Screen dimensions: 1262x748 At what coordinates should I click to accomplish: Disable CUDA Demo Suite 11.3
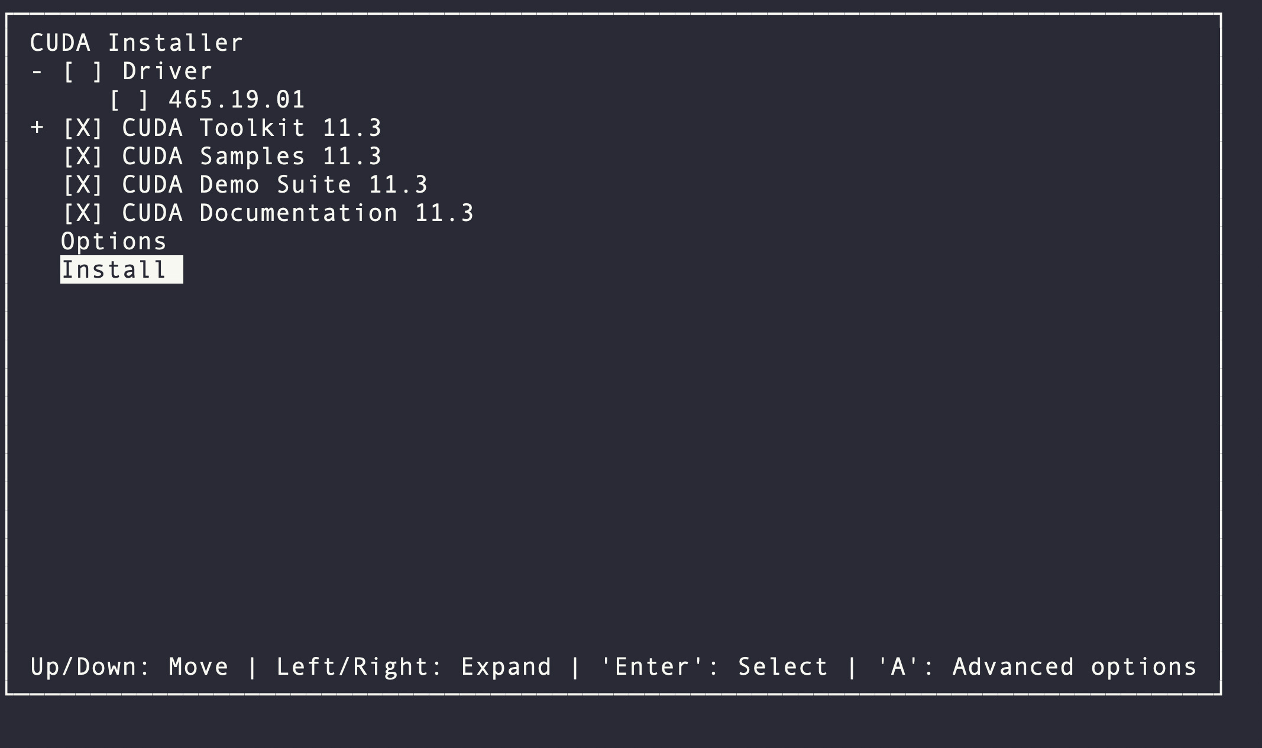(x=83, y=184)
